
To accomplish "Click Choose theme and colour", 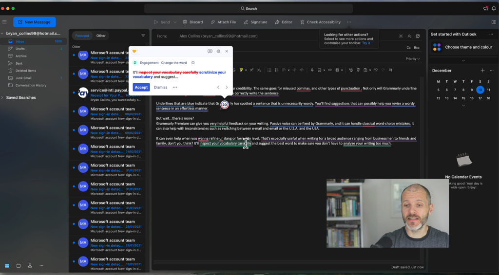I will tap(462, 47).
